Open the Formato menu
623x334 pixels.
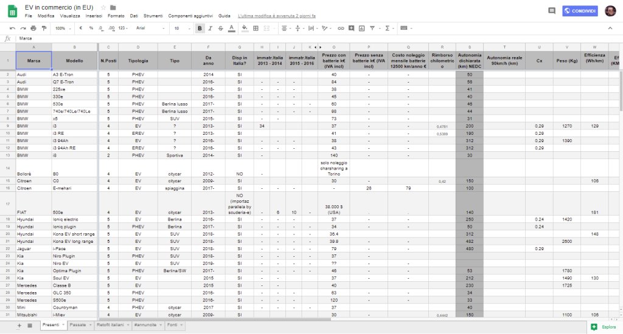(116, 16)
